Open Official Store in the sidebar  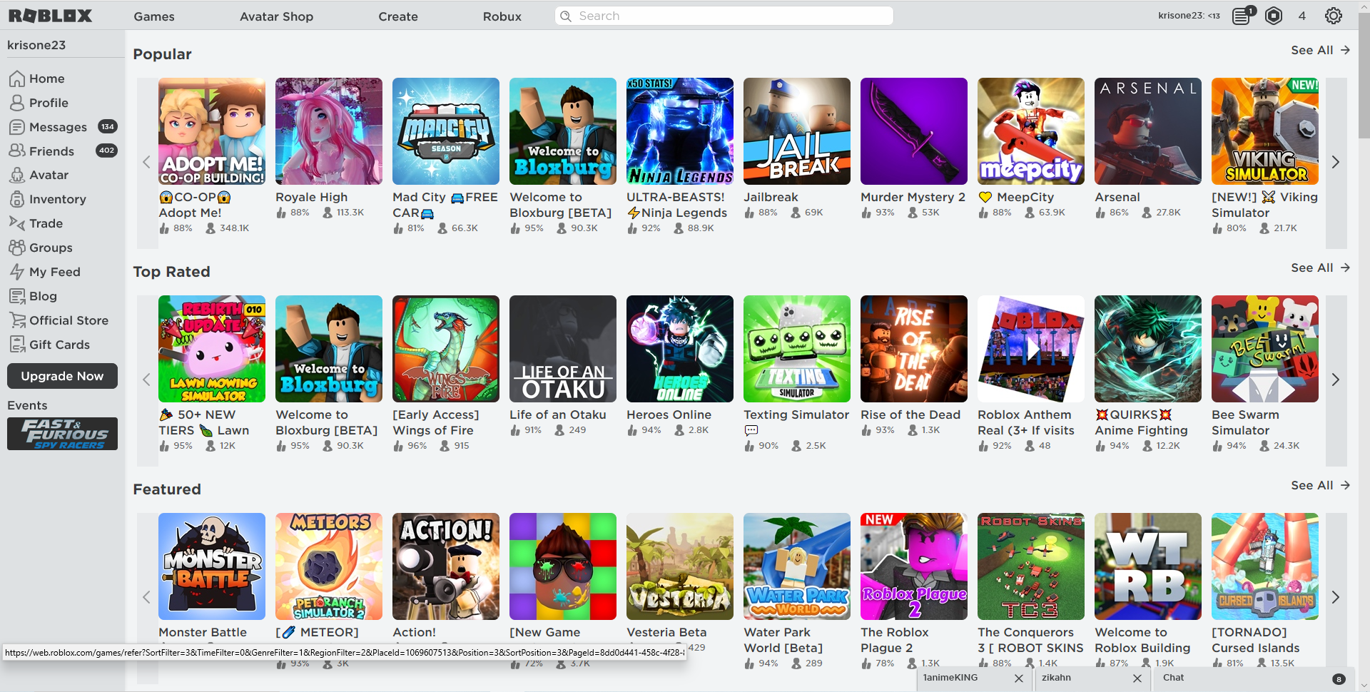tap(59, 320)
